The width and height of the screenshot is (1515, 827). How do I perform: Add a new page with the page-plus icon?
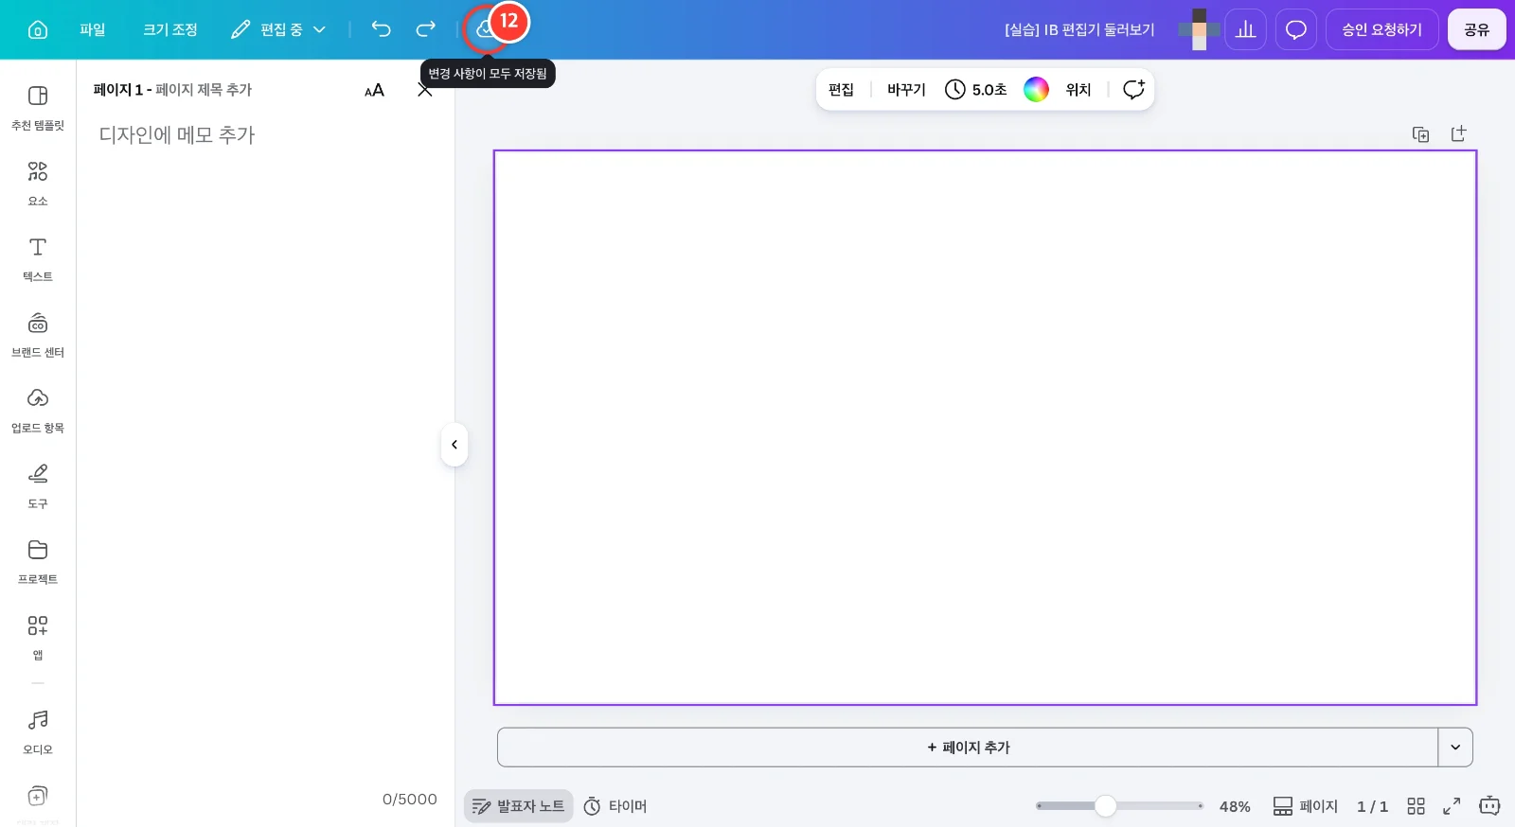(x=1458, y=134)
